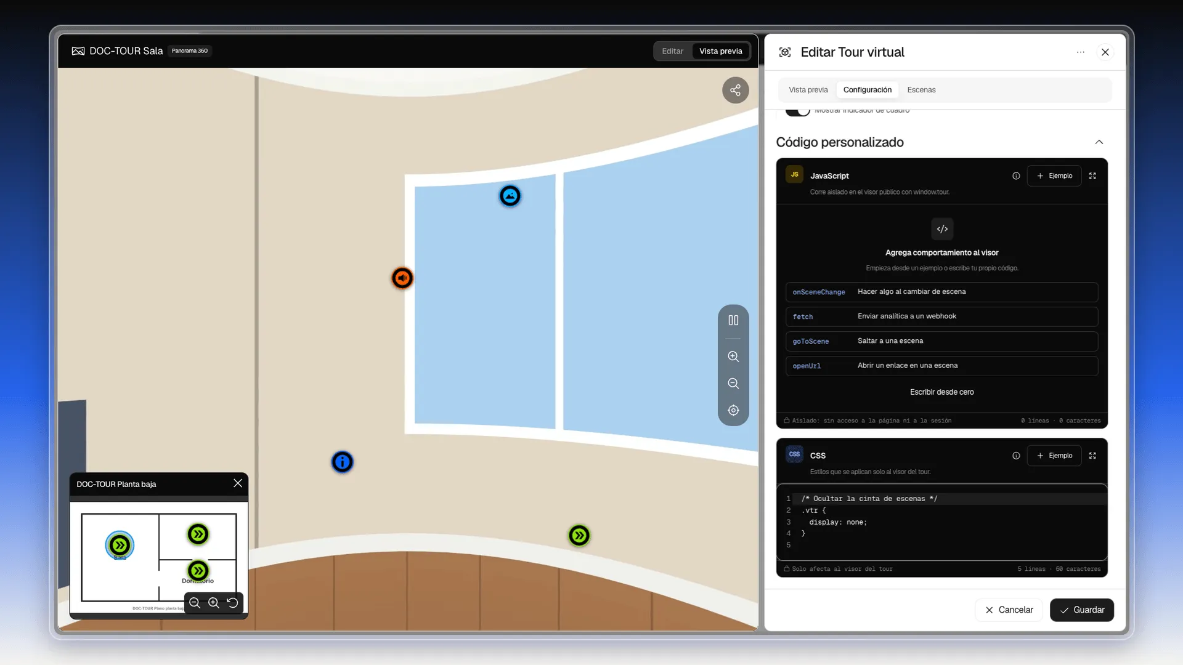Open the JavaScript info icon
1183x665 pixels.
pyautogui.click(x=1016, y=176)
